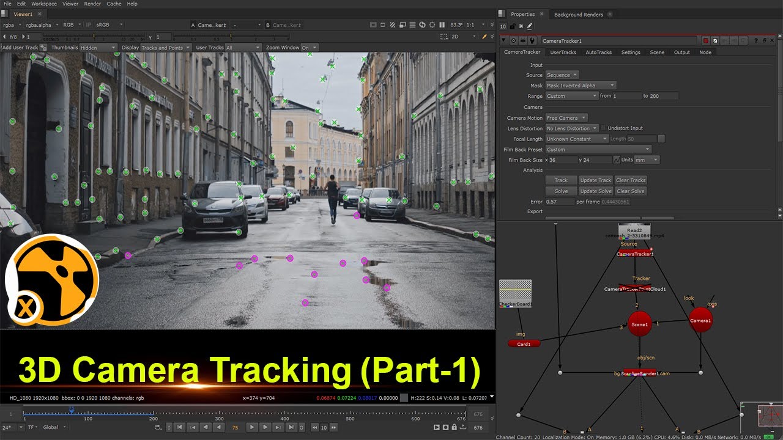Click the timeline lock icon

tap(454, 427)
